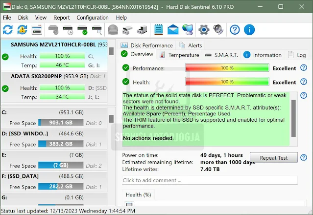The width and height of the screenshot is (313, 215).
Task: Select the Health (%) chart tab
Action: click(x=138, y=194)
